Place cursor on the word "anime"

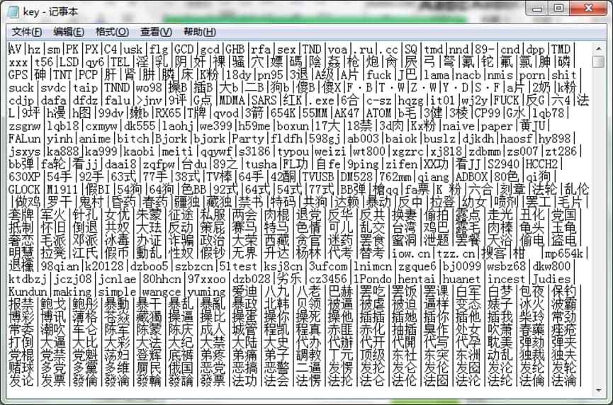(x=95, y=139)
